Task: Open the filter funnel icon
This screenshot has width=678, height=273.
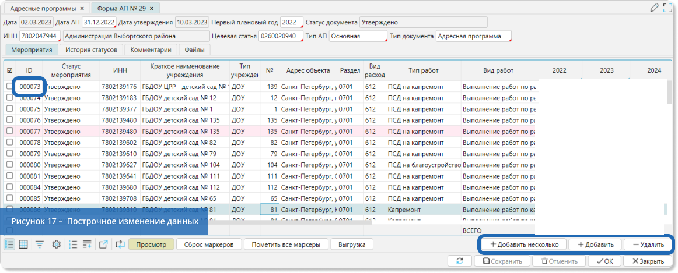Action: pos(40,244)
